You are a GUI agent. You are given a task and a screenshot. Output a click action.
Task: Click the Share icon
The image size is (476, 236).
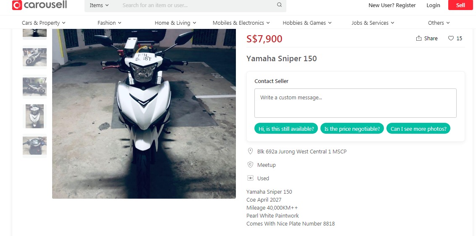tap(419, 39)
